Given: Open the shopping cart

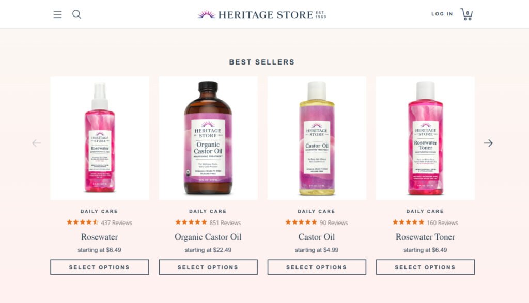Looking at the screenshot, I should [x=466, y=14].
